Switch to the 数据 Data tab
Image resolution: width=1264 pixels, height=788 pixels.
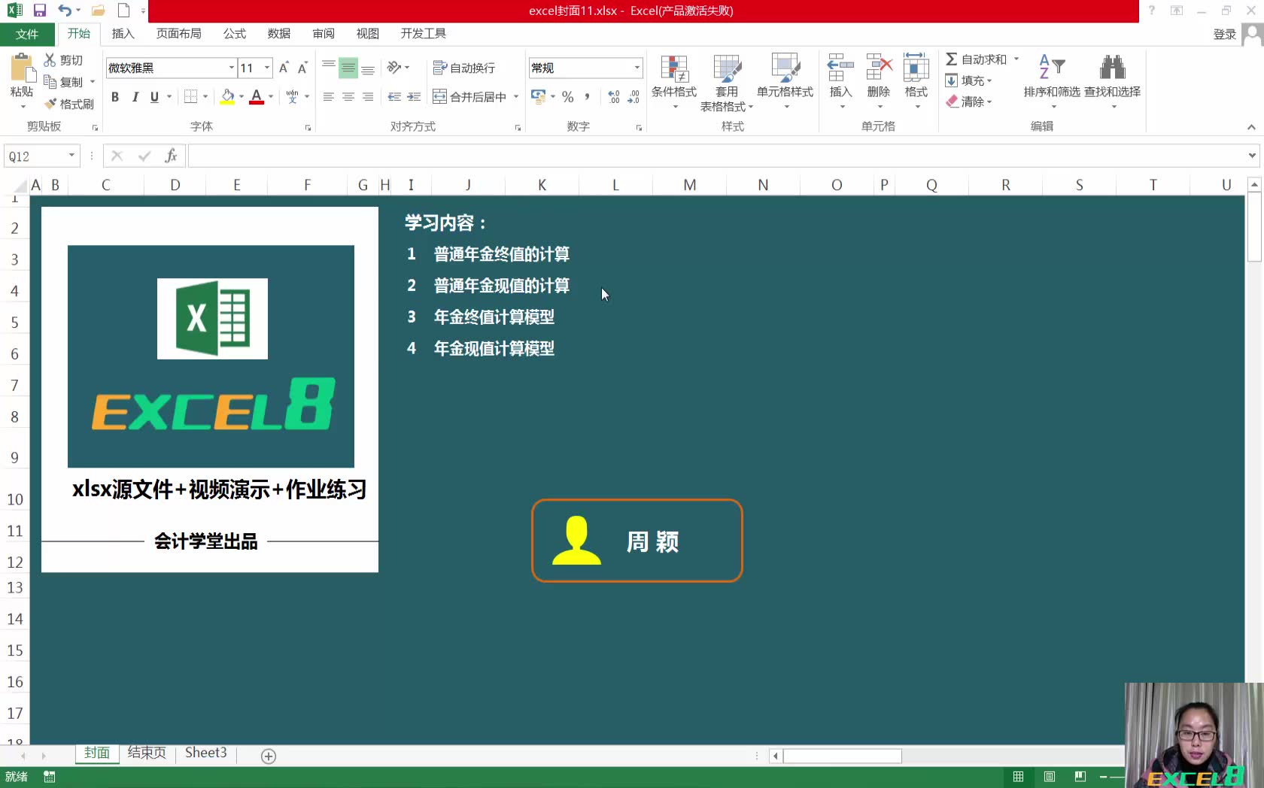279,34
